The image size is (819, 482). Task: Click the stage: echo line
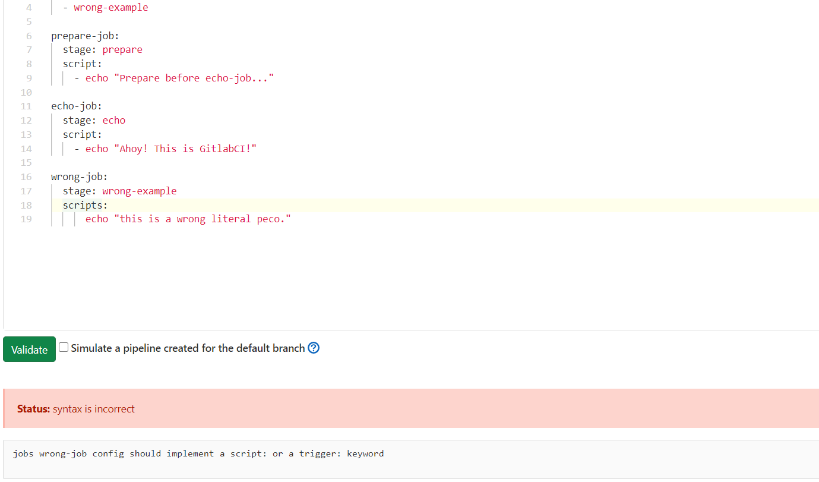[x=94, y=120]
